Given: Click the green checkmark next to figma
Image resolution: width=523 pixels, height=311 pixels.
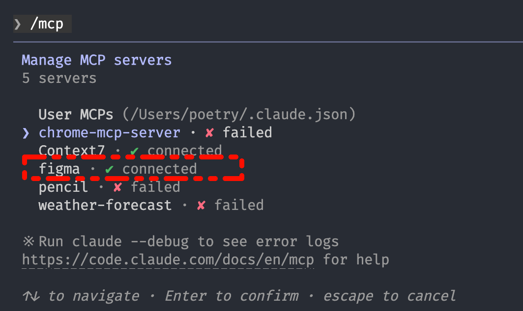Looking at the screenshot, I should click(109, 169).
